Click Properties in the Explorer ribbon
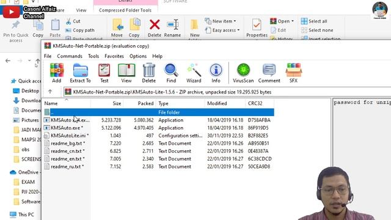This screenshot has width=391, height=220. (257, 28)
